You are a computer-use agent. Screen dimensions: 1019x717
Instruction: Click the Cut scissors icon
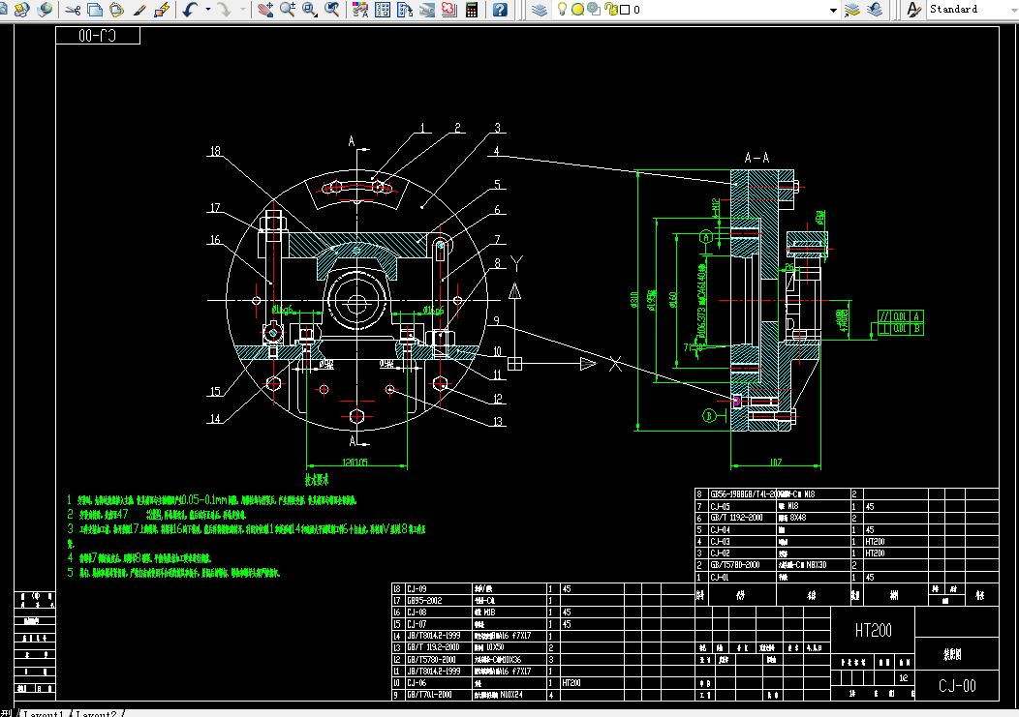click(x=73, y=10)
